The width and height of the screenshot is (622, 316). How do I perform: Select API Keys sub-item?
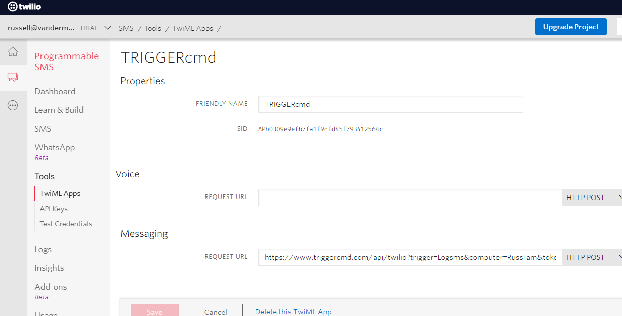pos(54,209)
